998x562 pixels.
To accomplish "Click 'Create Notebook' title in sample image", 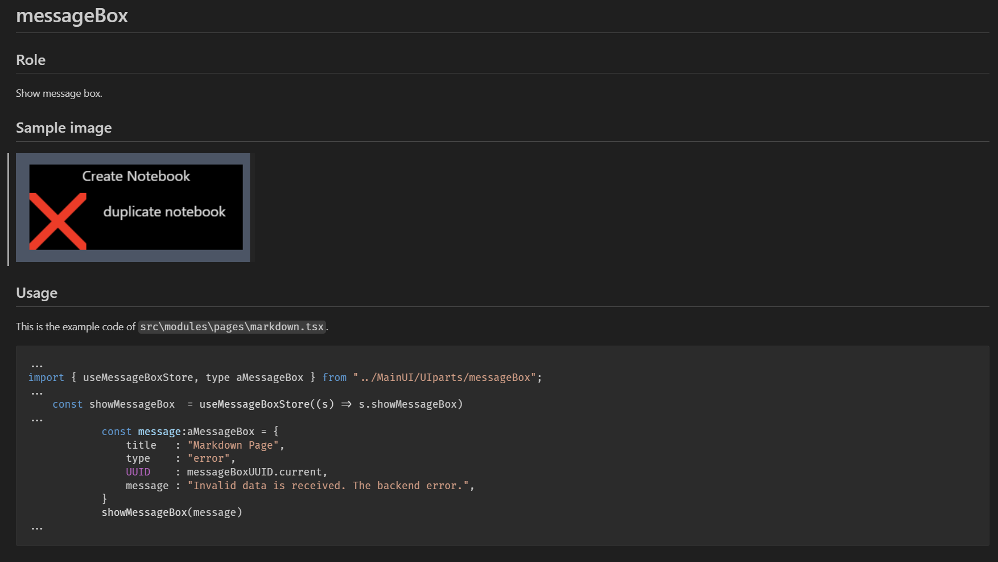I will click(136, 177).
